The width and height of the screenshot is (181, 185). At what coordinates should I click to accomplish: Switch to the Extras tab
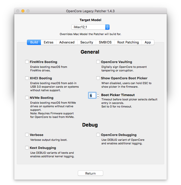(x=49, y=42)
